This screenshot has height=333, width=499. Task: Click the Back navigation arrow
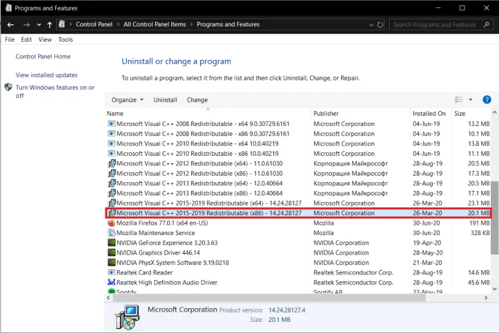coord(11,25)
